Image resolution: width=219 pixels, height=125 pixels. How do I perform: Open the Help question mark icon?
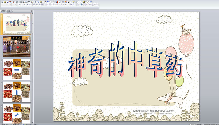point(91,2)
